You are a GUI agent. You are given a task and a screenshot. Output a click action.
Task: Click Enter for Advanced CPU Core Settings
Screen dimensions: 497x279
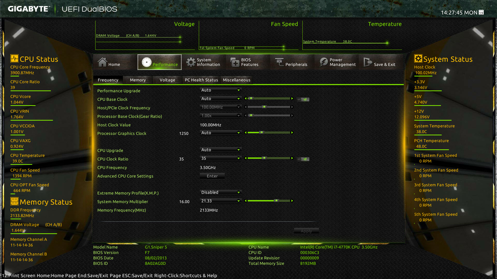pos(212,176)
